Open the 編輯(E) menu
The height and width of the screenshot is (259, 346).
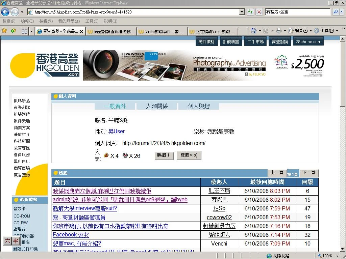tap(27, 21)
